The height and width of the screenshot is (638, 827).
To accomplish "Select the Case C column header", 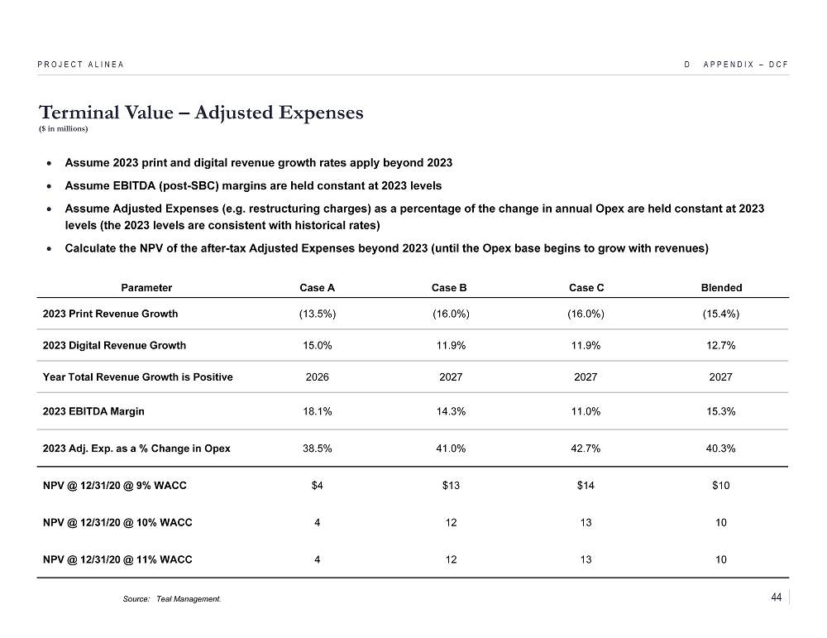I will click(586, 288).
